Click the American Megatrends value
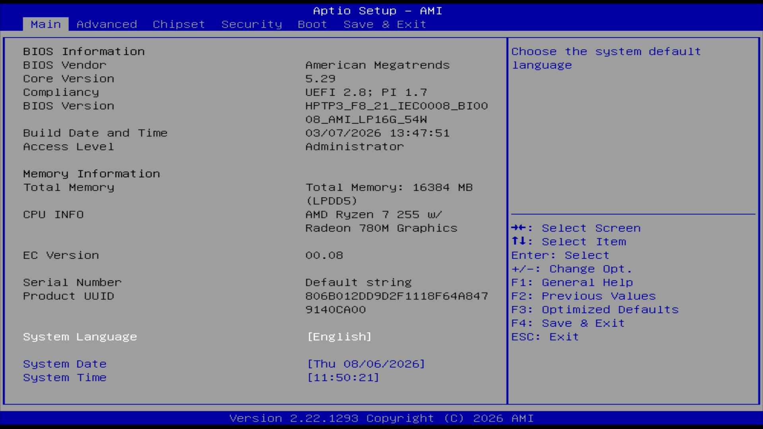763x429 pixels. pos(378,65)
